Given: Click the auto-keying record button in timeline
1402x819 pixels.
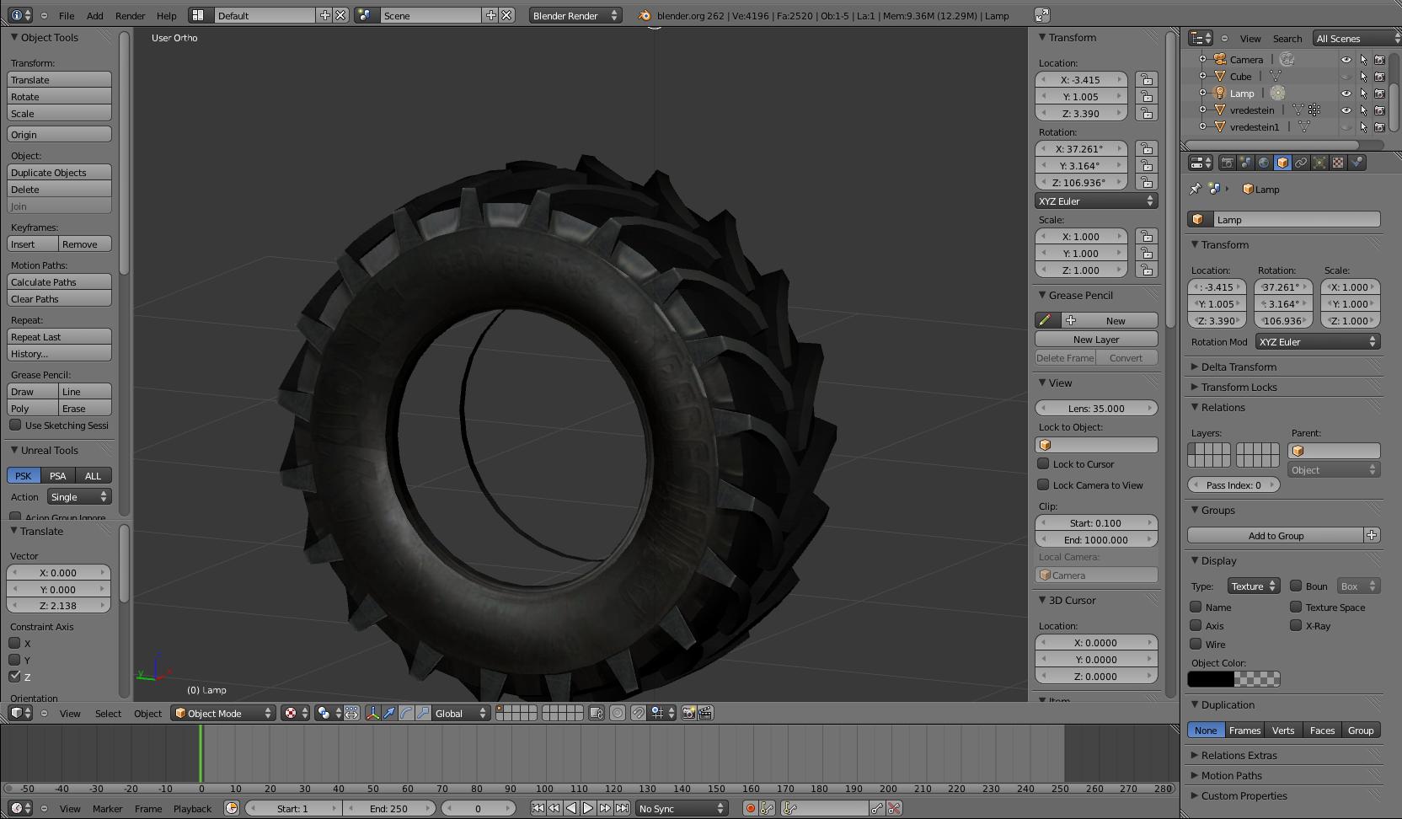Looking at the screenshot, I should 750,808.
